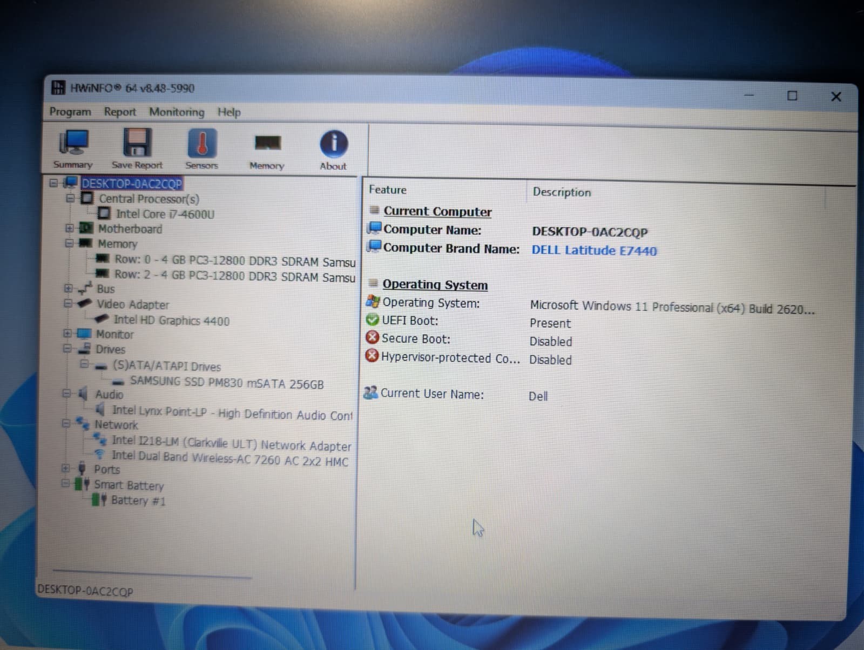This screenshot has height=650, width=864.
Task: Click the UEFI Boot green check icon
Action: (x=372, y=320)
